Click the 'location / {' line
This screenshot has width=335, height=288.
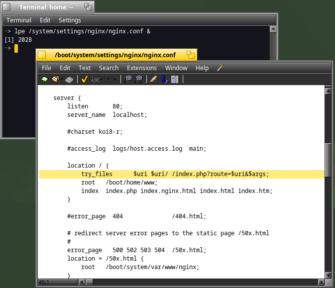click(x=88, y=166)
